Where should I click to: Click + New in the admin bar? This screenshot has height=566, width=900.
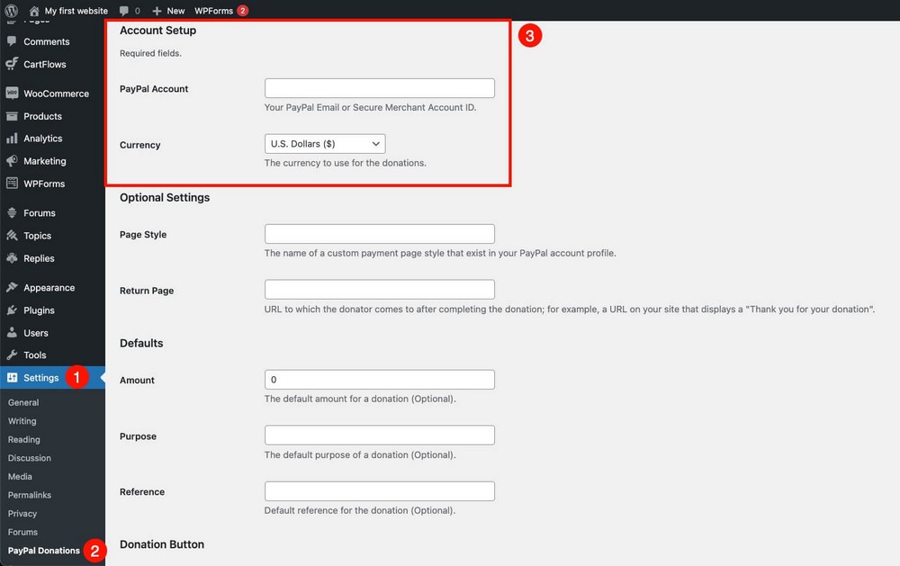pyautogui.click(x=166, y=11)
